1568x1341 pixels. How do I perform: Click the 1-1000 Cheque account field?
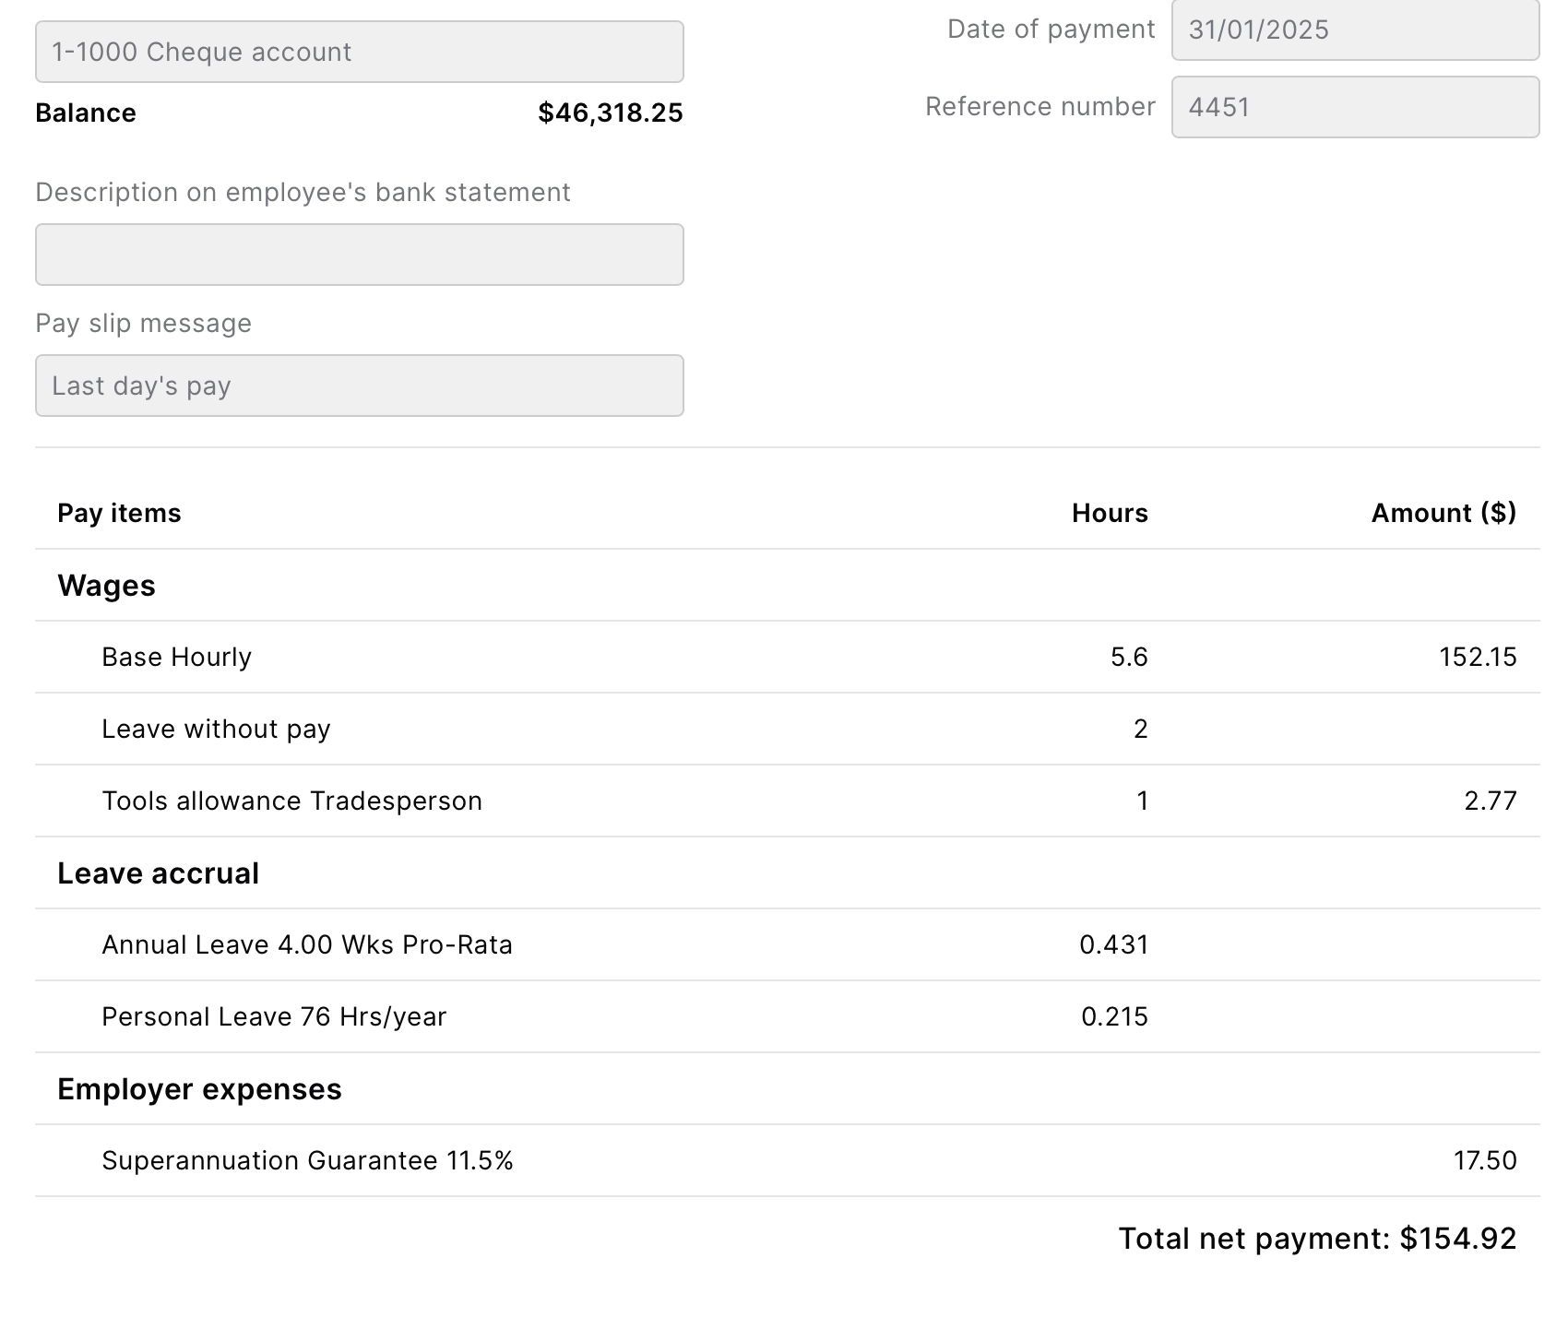pyautogui.click(x=359, y=52)
